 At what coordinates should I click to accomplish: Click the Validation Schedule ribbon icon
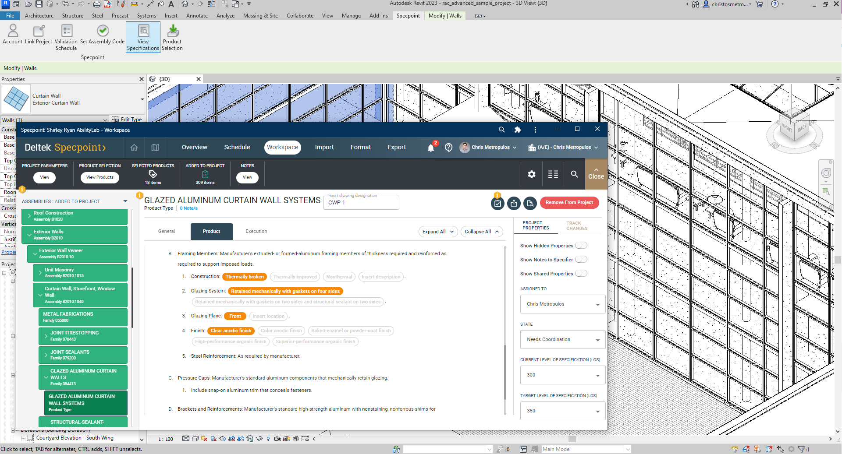(66, 32)
